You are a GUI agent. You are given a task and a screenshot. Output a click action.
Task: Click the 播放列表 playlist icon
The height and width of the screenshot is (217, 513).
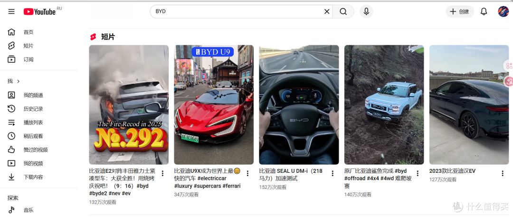[x=11, y=122]
